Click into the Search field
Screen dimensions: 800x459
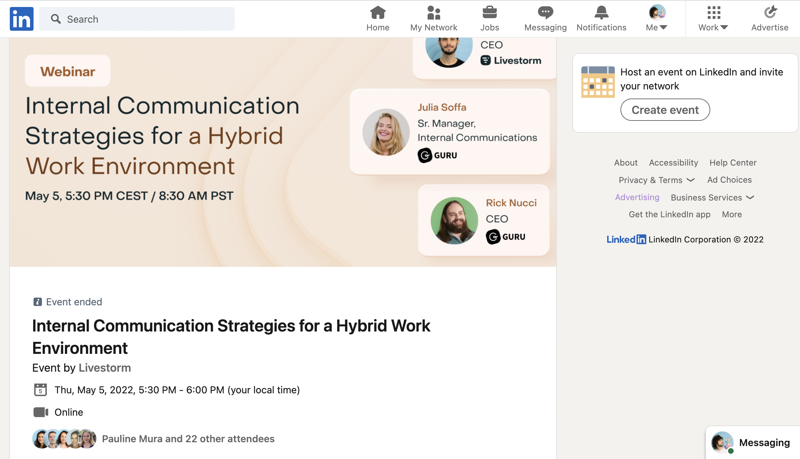click(137, 19)
